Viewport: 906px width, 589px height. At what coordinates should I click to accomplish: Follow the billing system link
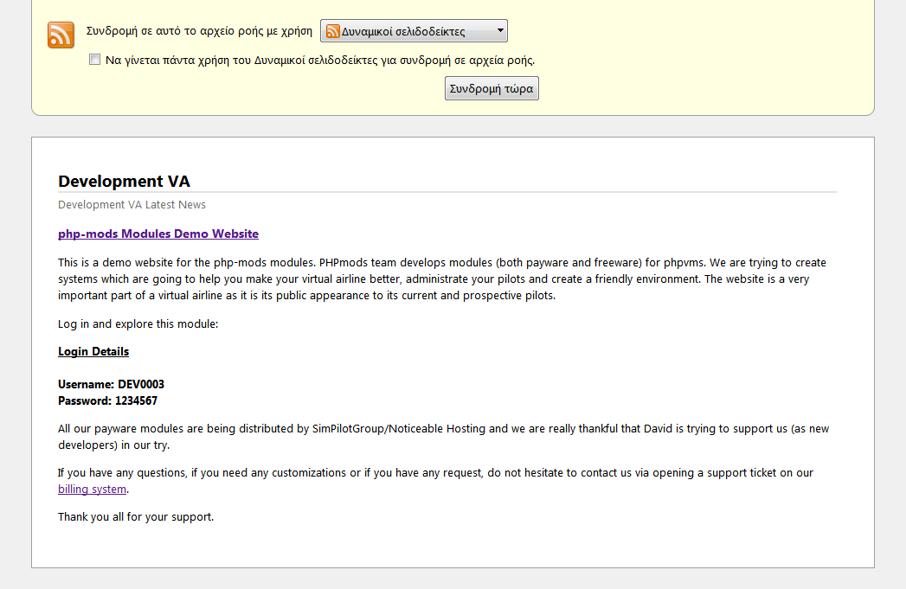pyautogui.click(x=92, y=489)
